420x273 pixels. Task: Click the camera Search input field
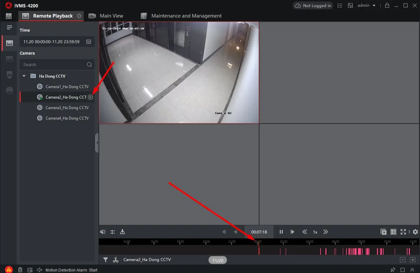(57, 65)
